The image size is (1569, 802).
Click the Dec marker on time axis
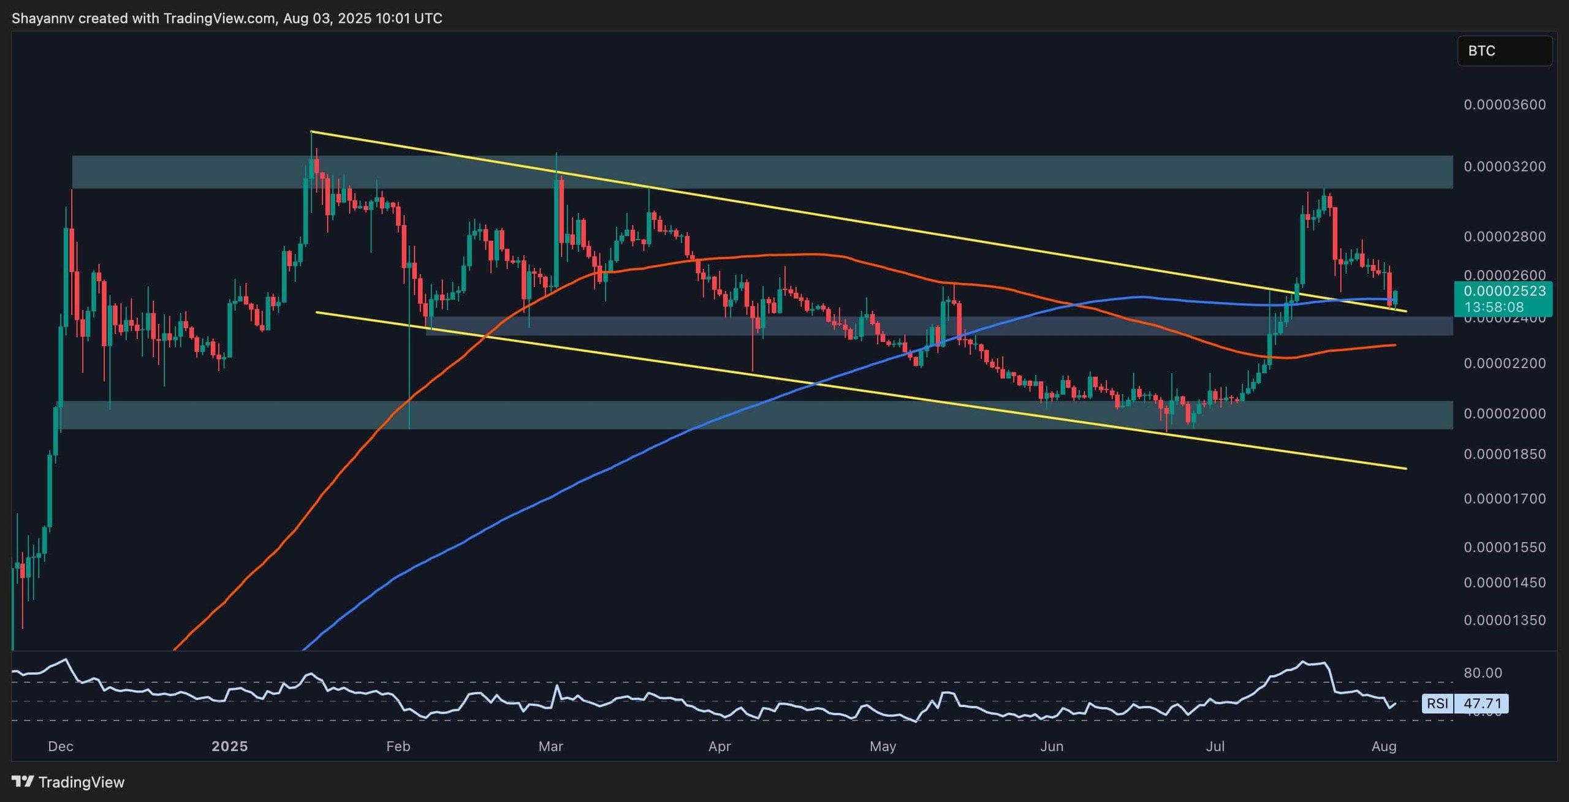[x=61, y=746]
